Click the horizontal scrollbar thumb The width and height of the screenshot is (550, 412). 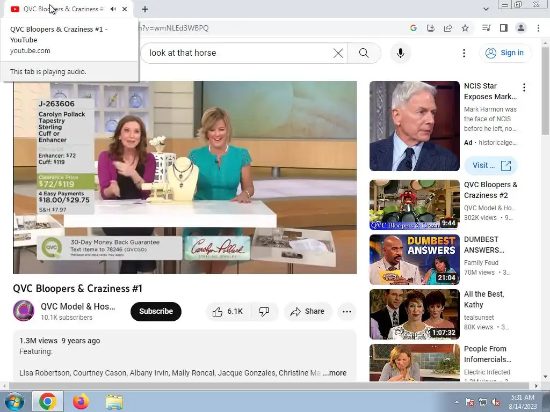(x=269, y=386)
